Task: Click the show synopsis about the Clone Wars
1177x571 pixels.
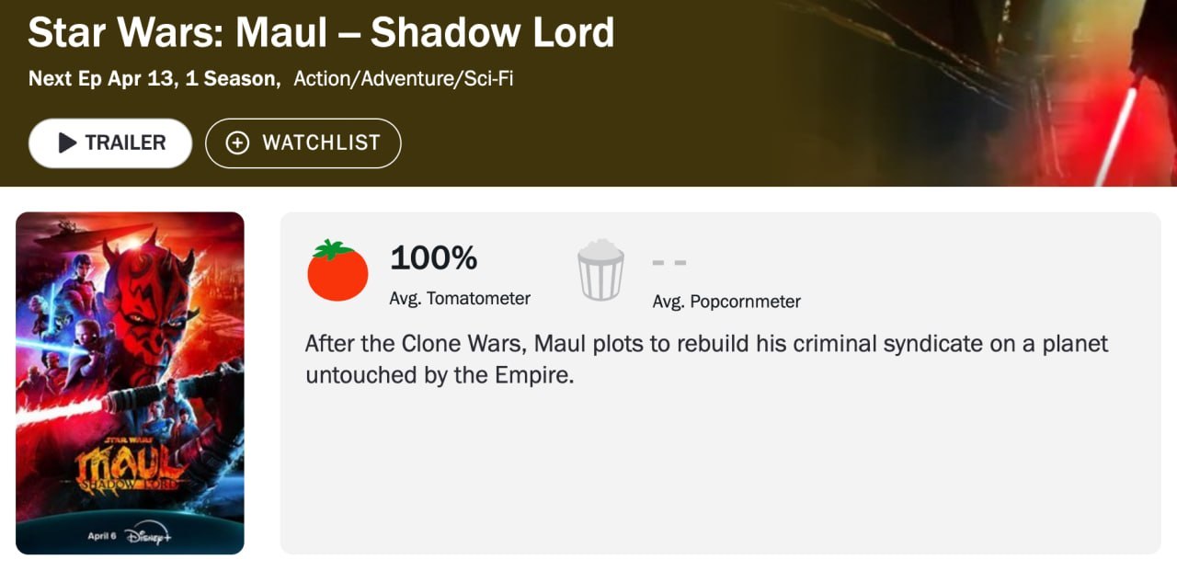Action: coord(706,360)
